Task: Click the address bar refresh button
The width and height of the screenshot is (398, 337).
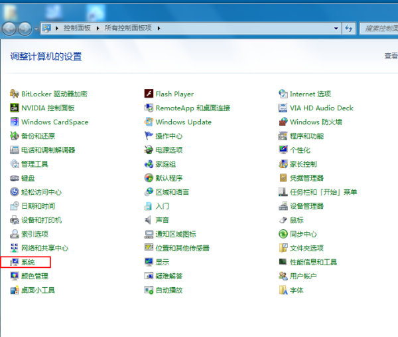Action: pos(349,28)
